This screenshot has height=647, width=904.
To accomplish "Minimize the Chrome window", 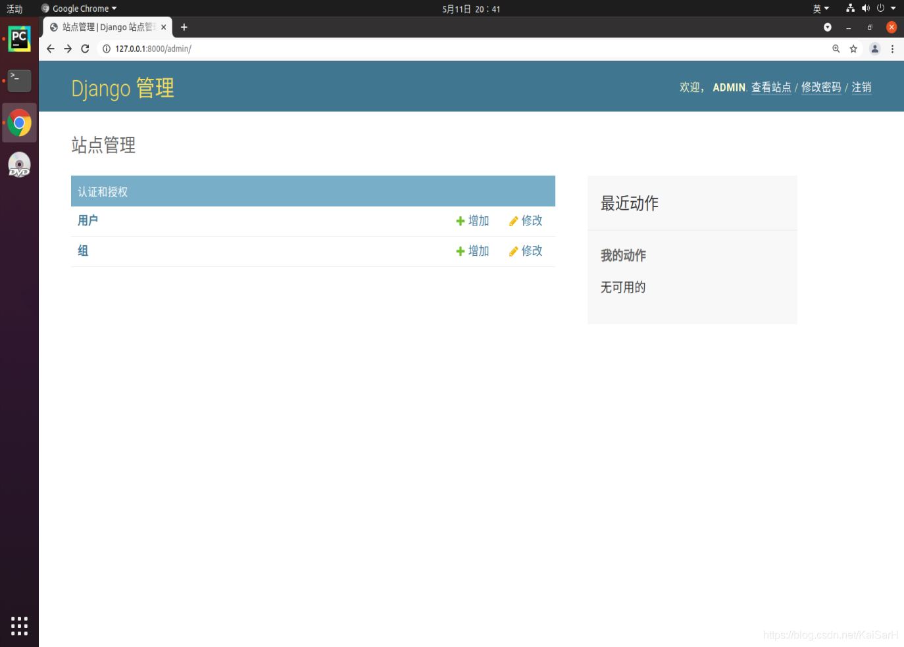I will pyautogui.click(x=849, y=28).
